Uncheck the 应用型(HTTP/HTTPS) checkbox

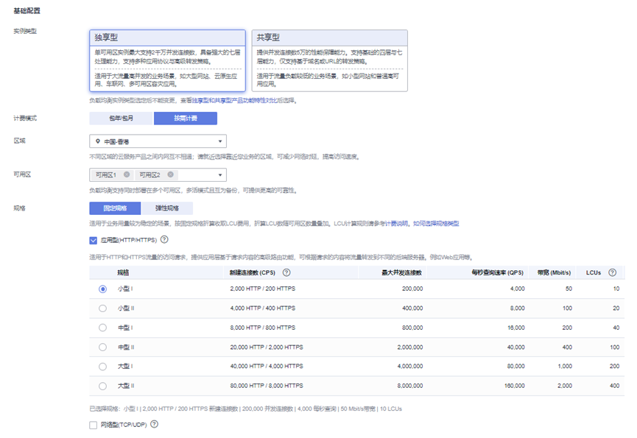94,240
